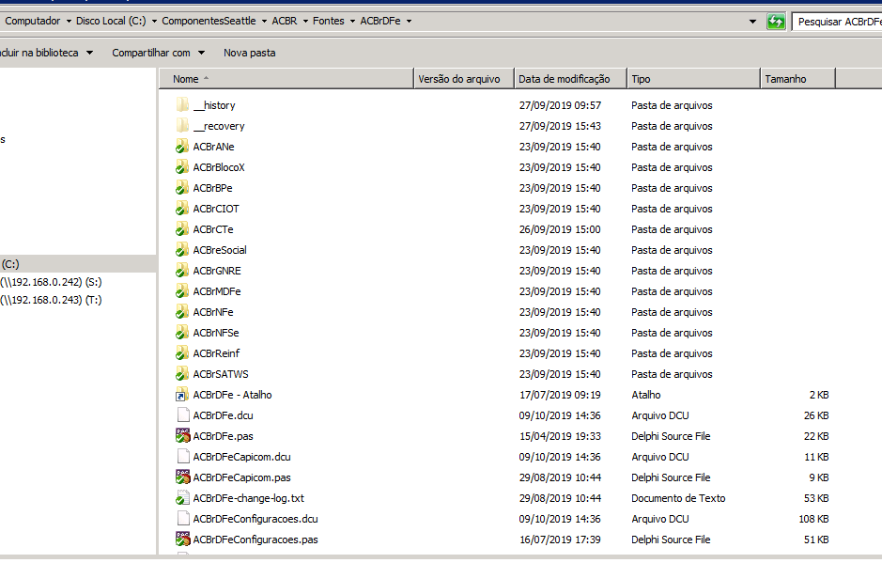882x563 pixels.
Task: Click the ACBrCIOT folder icon
Action: point(182,209)
